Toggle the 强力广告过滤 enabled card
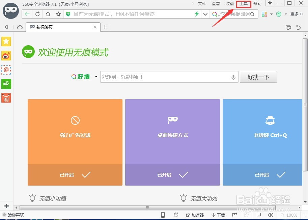The height and width of the screenshot is (220, 308). click(x=75, y=142)
